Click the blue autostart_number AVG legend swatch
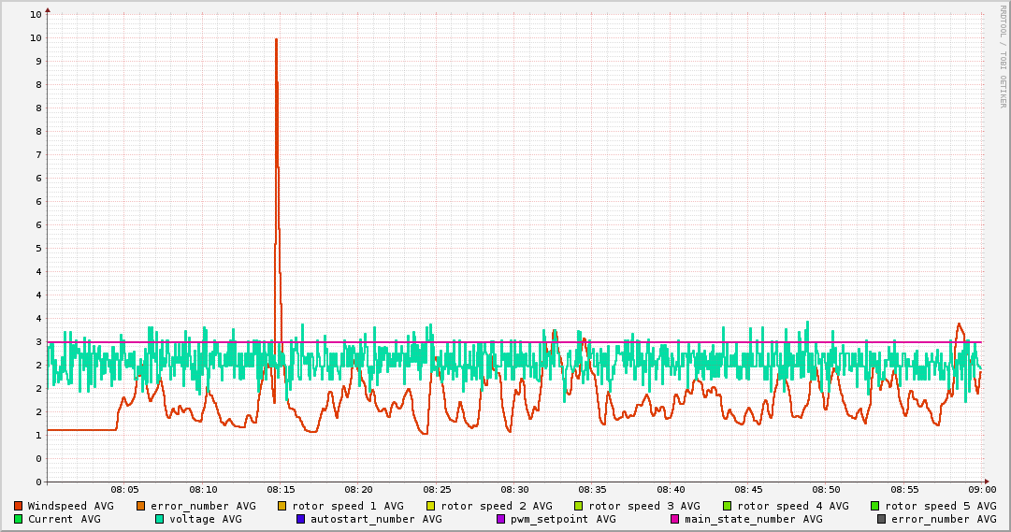 point(301,519)
